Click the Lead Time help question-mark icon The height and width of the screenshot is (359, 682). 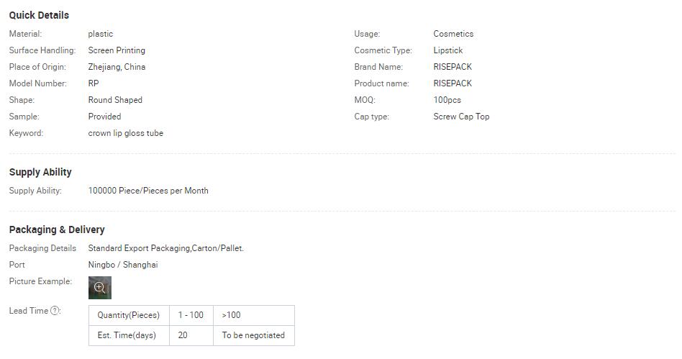pos(55,311)
